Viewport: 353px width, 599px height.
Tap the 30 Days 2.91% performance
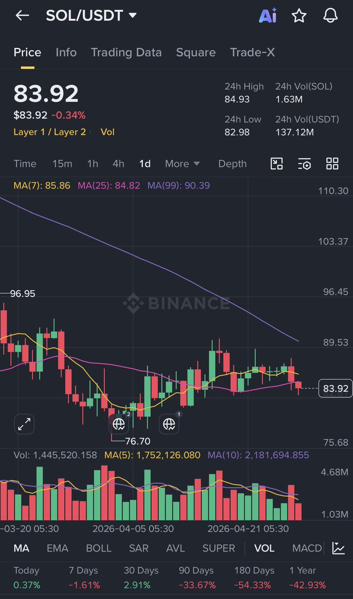(x=141, y=578)
